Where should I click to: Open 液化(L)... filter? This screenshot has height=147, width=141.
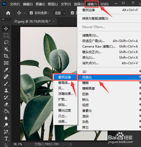[x=109, y=58]
